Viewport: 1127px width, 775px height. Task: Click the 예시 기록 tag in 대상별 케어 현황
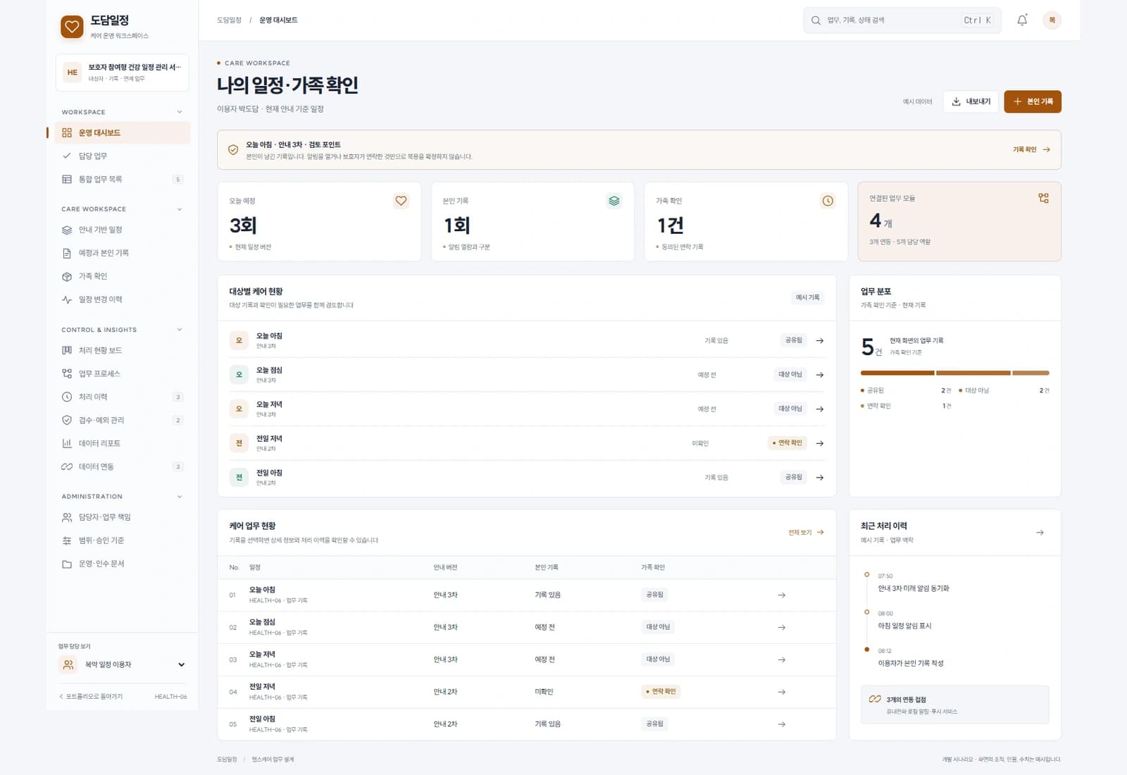tap(808, 297)
